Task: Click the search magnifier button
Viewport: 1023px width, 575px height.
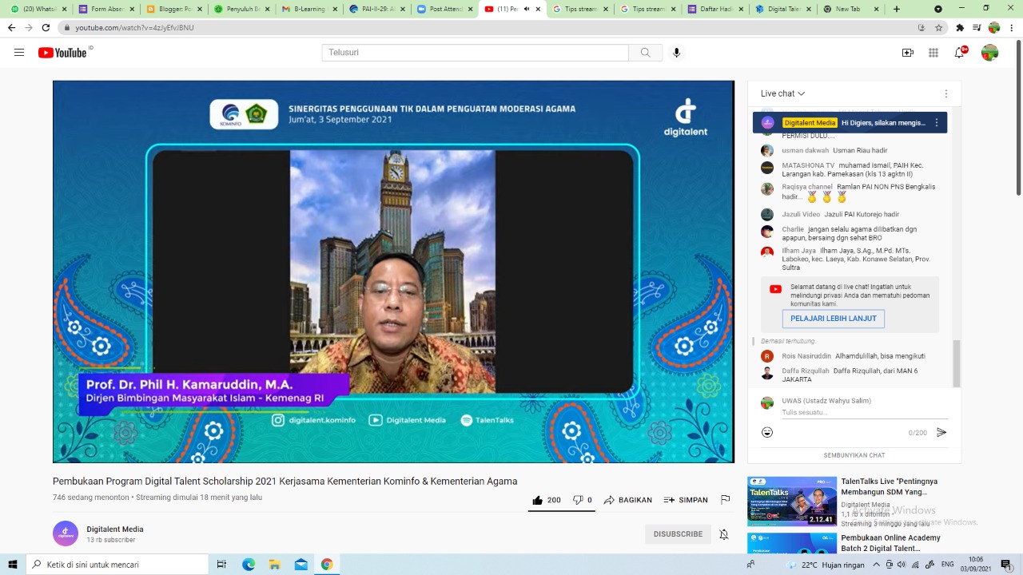Action: (x=645, y=53)
